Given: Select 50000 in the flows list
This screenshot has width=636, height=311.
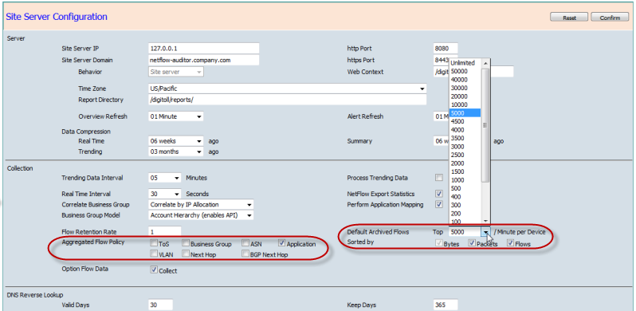Looking at the screenshot, I should (465, 71).
